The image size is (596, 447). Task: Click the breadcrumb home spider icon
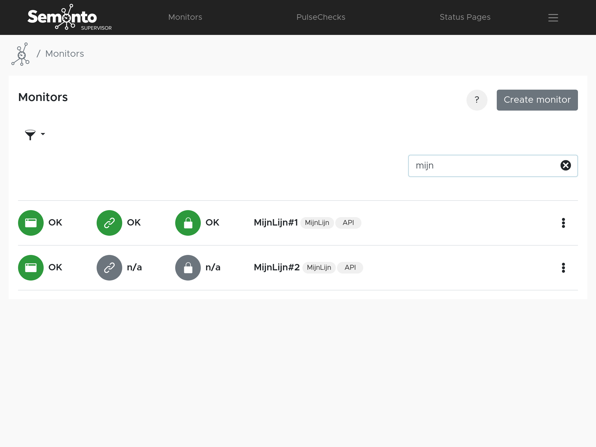(21, 54)
